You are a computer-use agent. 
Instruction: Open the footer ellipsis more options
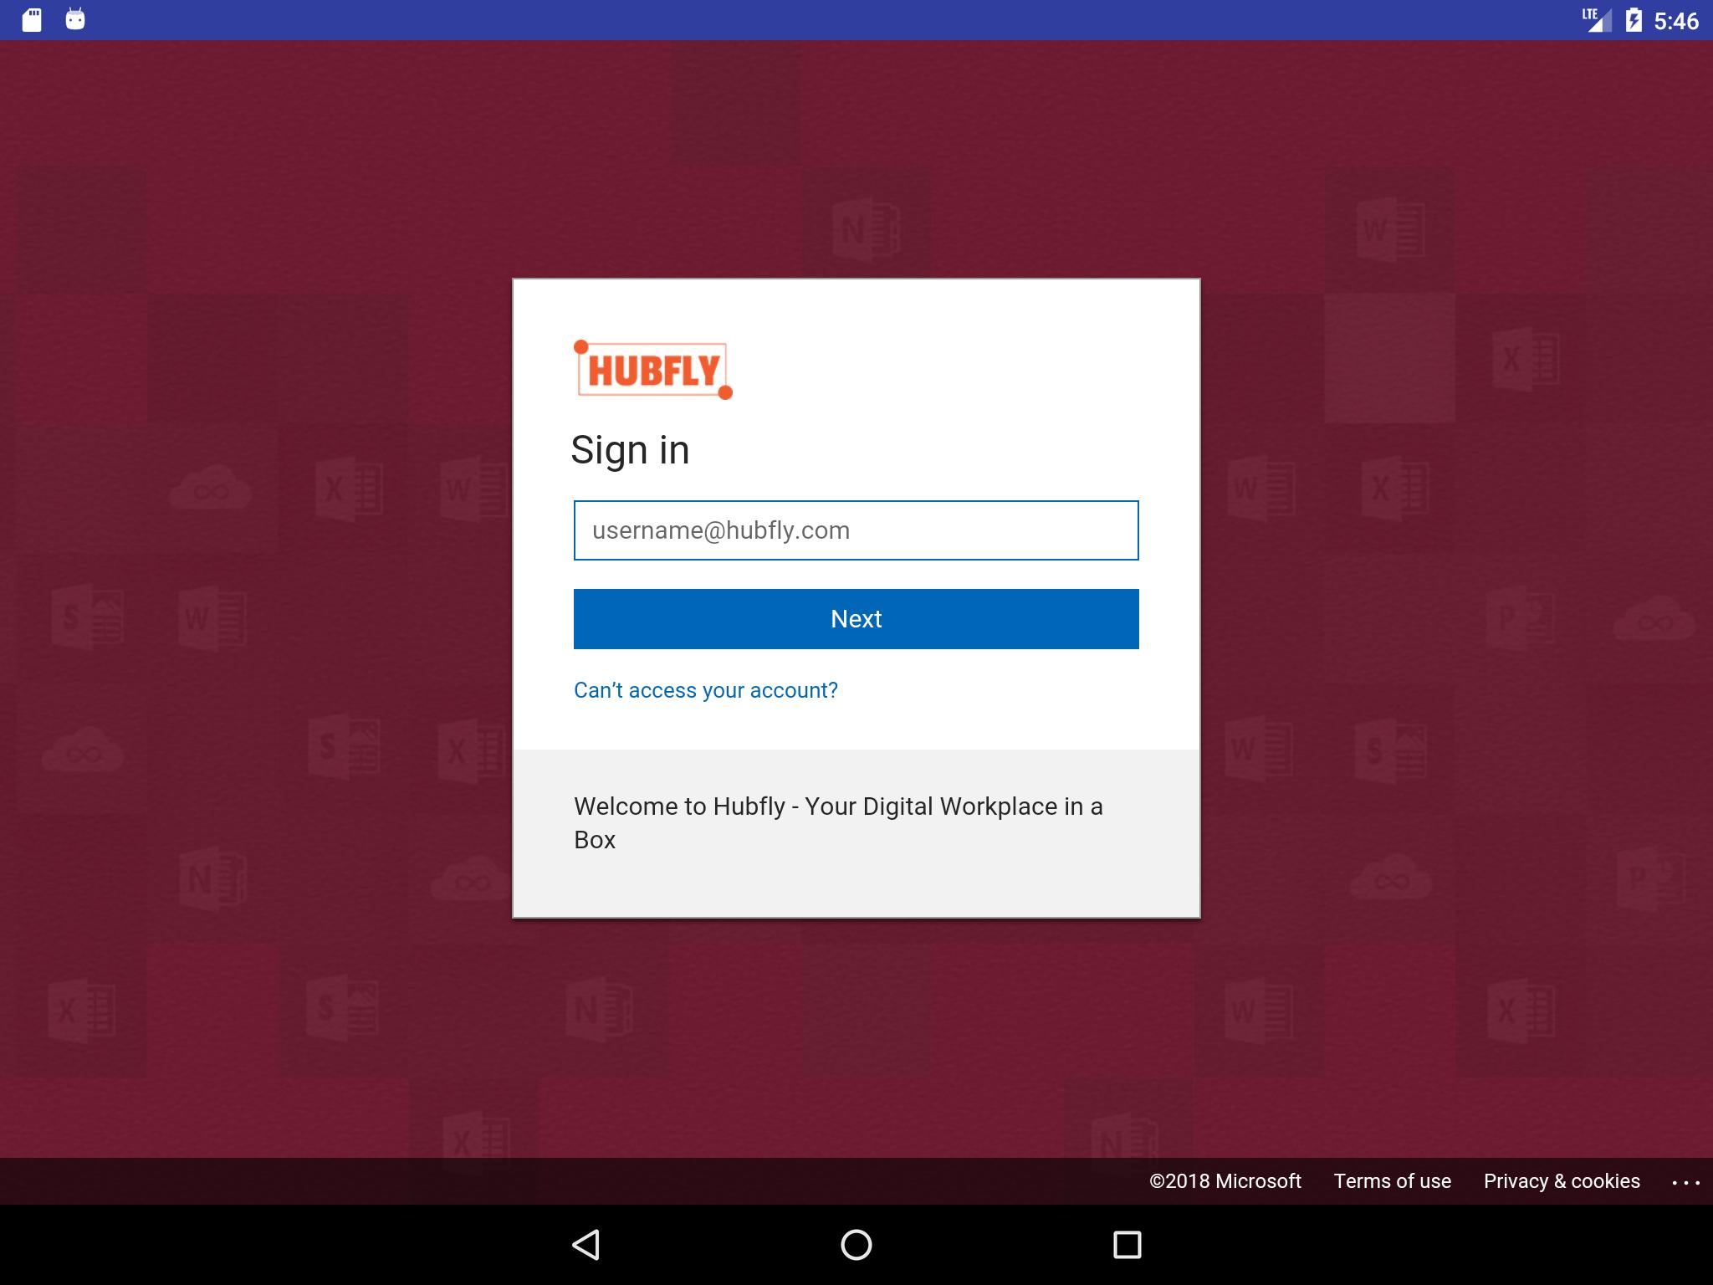(x=1685, y=1182)
